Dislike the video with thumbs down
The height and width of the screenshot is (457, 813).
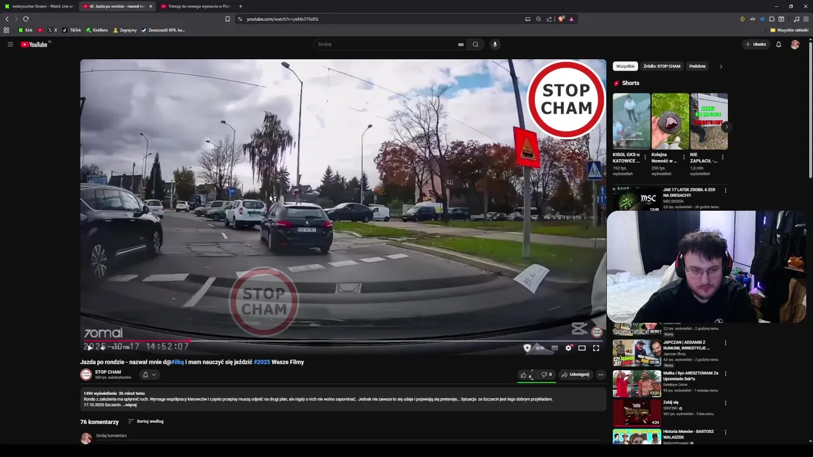[x=546, y=374]
